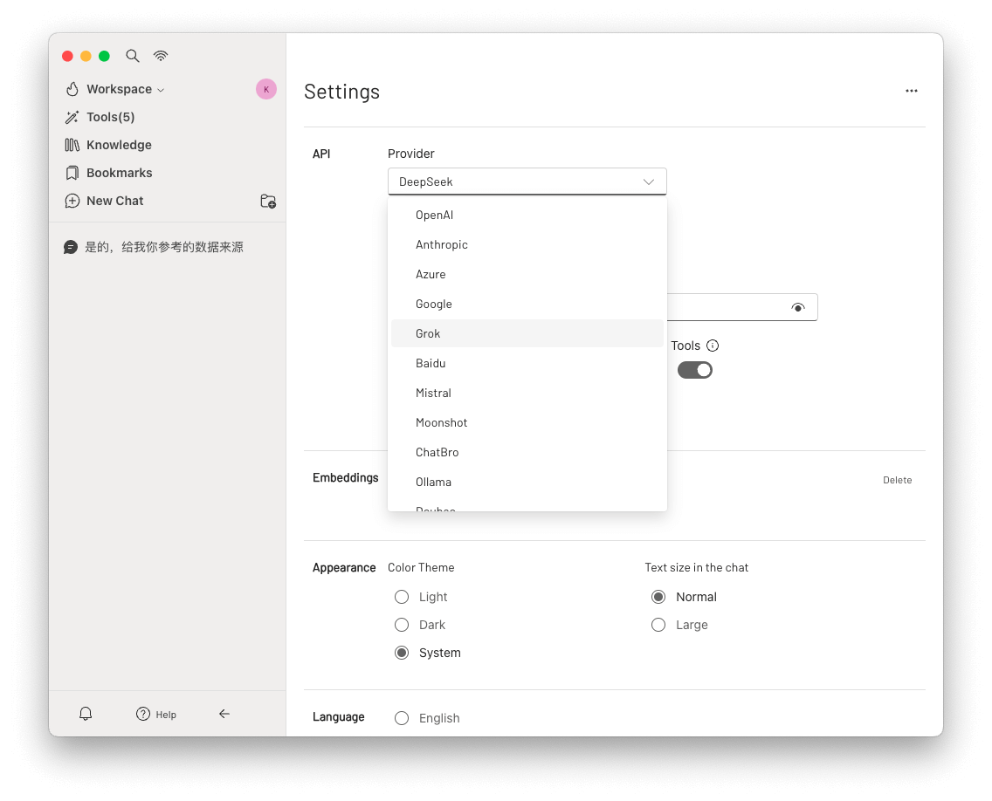Open the Knowledge sidebar entry
The width and height of the screenshot is (992, 801).
tap(119, 145)
